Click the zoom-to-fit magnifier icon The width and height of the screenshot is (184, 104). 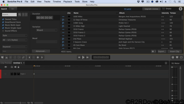pos(32,103)
